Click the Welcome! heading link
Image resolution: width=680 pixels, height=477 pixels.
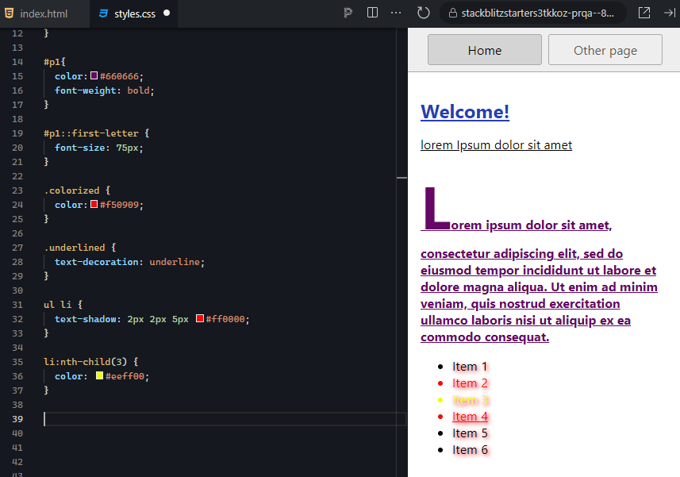tap(464, 112)
